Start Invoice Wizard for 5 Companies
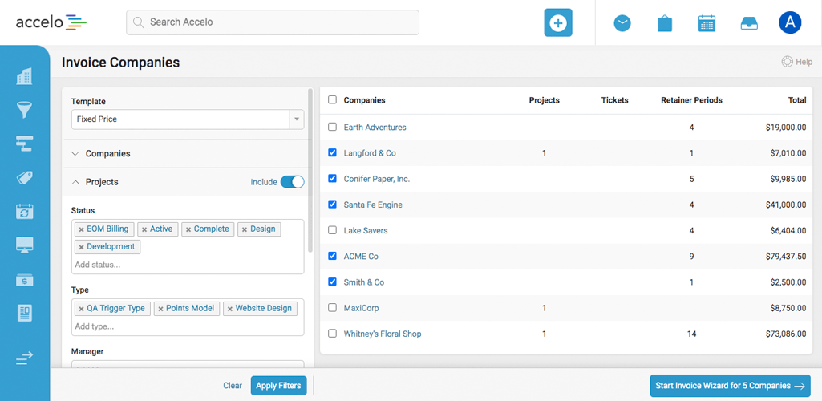This screenshot has height=401, width=822. [730, 386]
